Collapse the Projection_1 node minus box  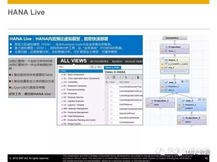pyautogui.click(x=148, y=100)
